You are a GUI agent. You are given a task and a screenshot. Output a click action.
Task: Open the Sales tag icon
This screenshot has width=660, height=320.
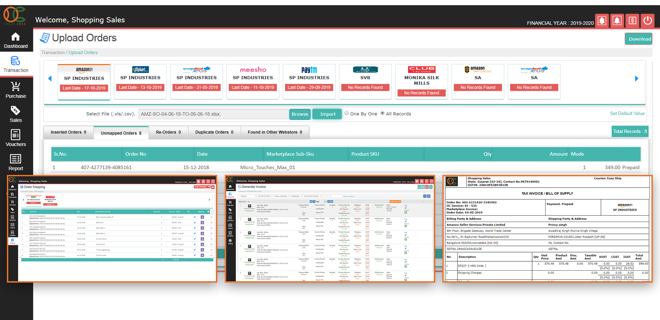tap(16, 110)
